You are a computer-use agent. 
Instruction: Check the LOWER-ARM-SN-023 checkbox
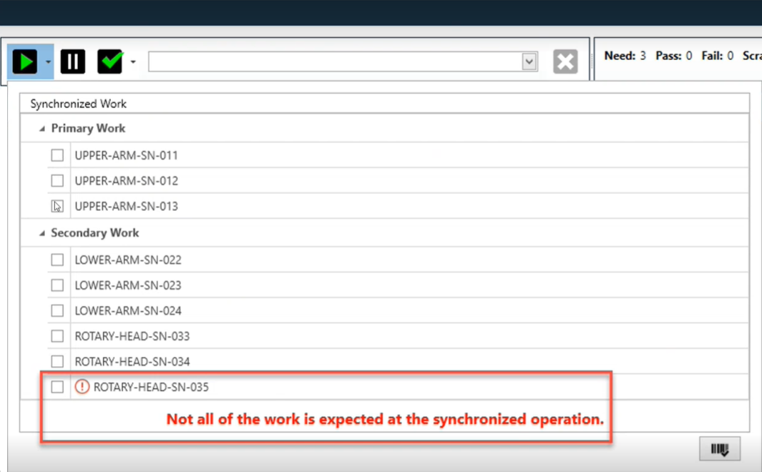tap(57, 285)
